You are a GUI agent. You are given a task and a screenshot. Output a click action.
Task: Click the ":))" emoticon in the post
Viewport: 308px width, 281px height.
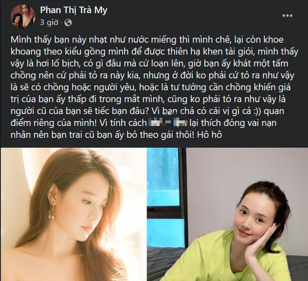[x=257, y=111]
